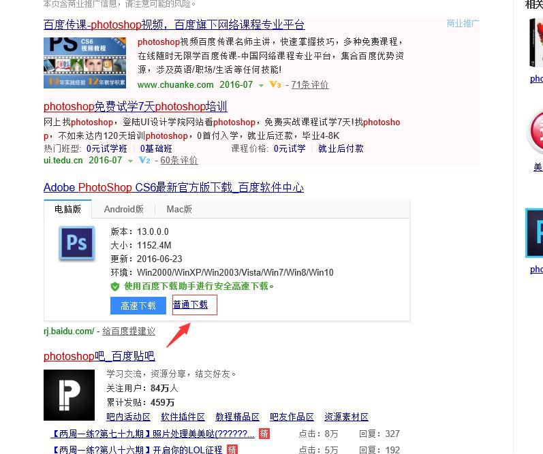
Task: Open the 71条评价 reviews link
Action: [309, 85]
